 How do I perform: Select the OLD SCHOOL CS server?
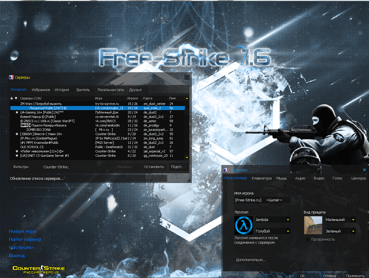(98, 147)
